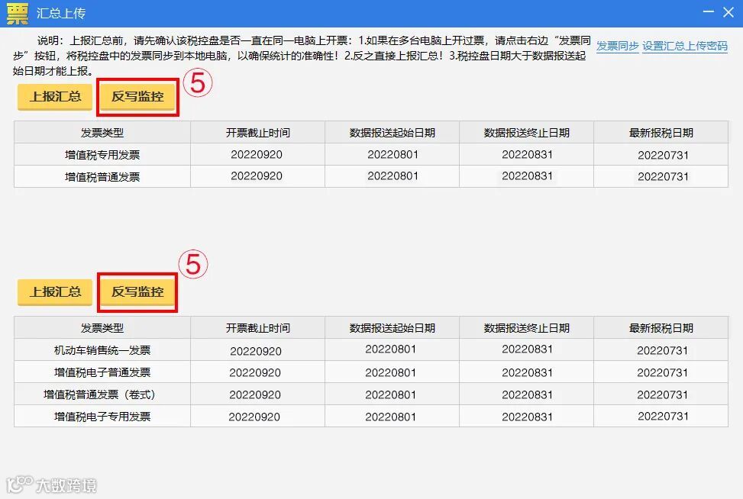Click the lower 反写监控 button marked ⑤
The image size is (743, 499).
click(x=137, y=292)
